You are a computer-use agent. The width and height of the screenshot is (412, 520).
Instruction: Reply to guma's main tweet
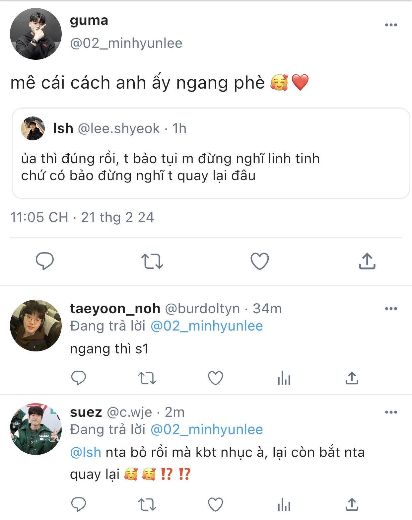click(45, 261)
